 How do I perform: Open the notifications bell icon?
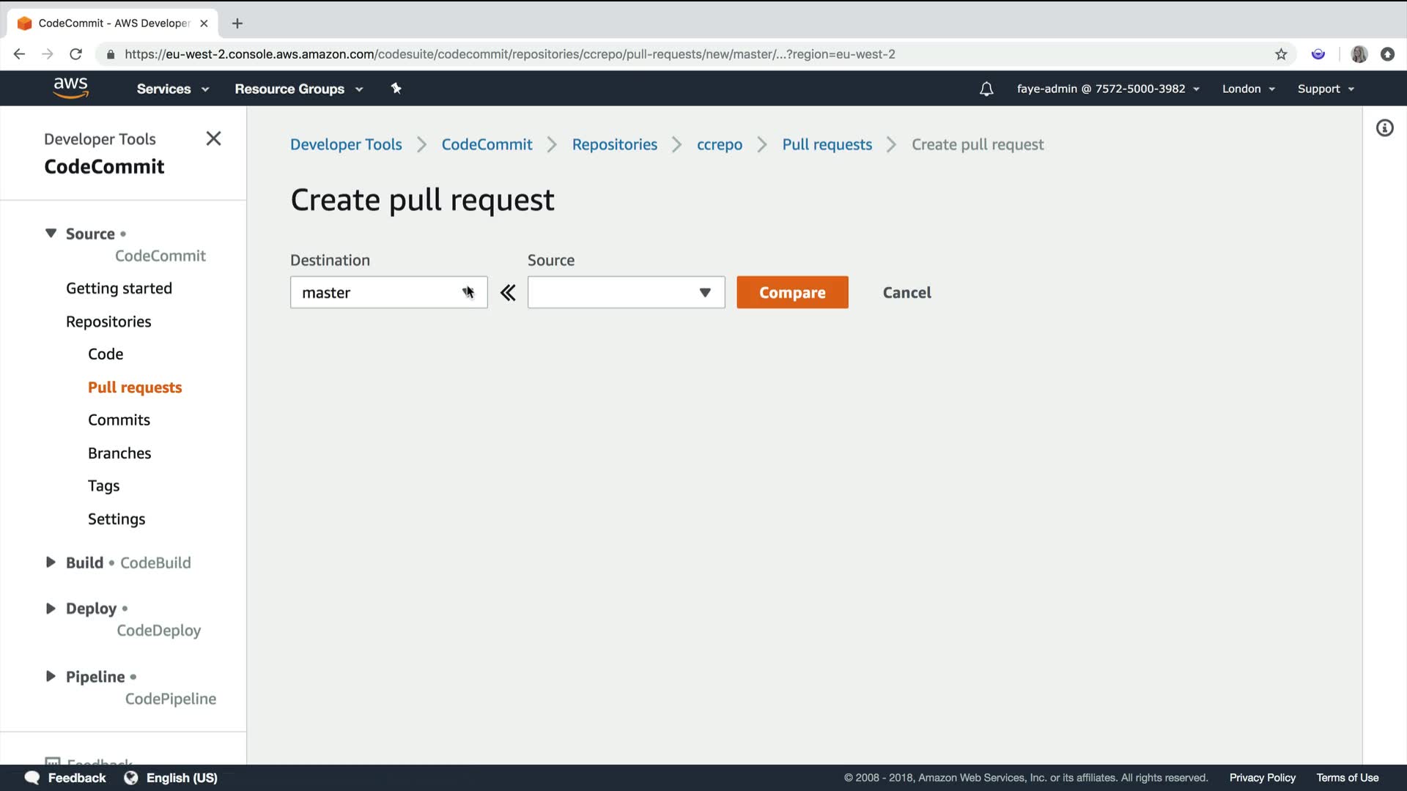[x=986, y=89]
